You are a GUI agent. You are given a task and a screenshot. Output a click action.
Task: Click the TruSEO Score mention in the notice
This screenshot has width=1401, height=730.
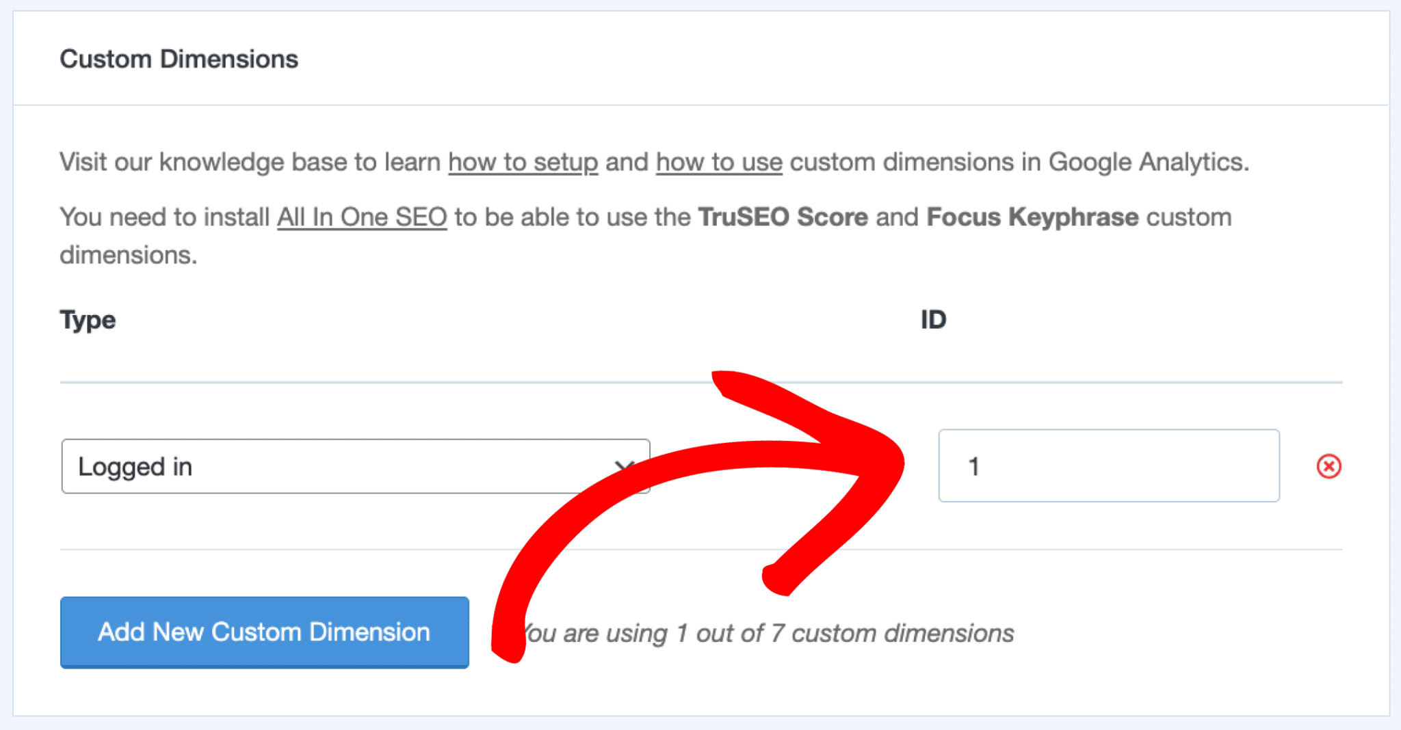click(x=783, y=217)
